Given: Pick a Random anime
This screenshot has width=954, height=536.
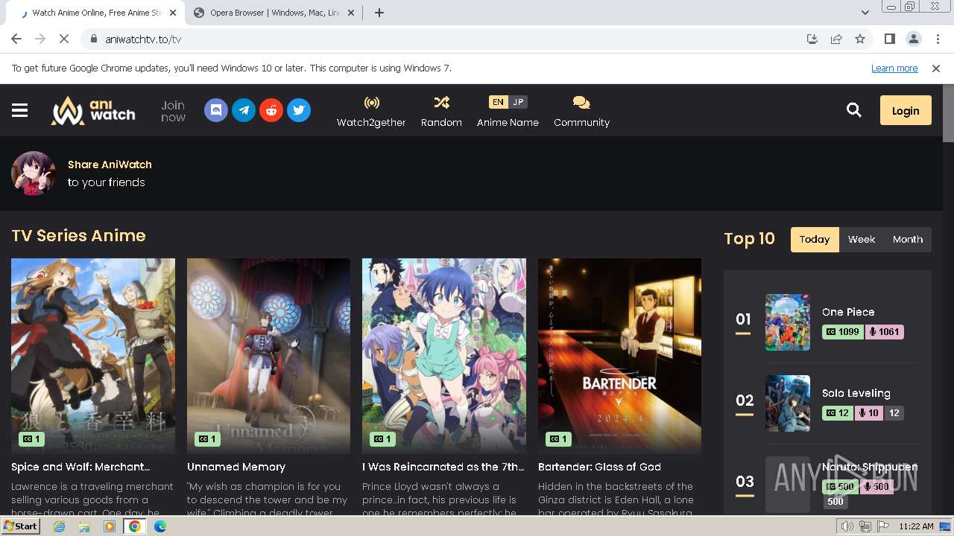Looking at the screenshot, I should (441, 112).
